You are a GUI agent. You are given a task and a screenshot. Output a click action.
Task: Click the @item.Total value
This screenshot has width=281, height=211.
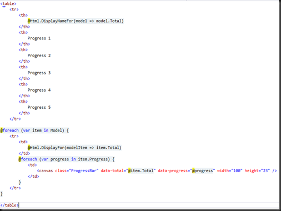point(141,170)
